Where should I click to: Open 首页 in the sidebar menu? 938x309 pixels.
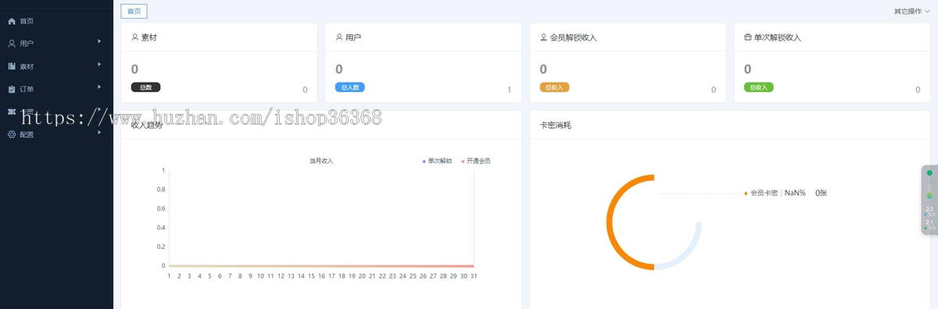point(56,21)
